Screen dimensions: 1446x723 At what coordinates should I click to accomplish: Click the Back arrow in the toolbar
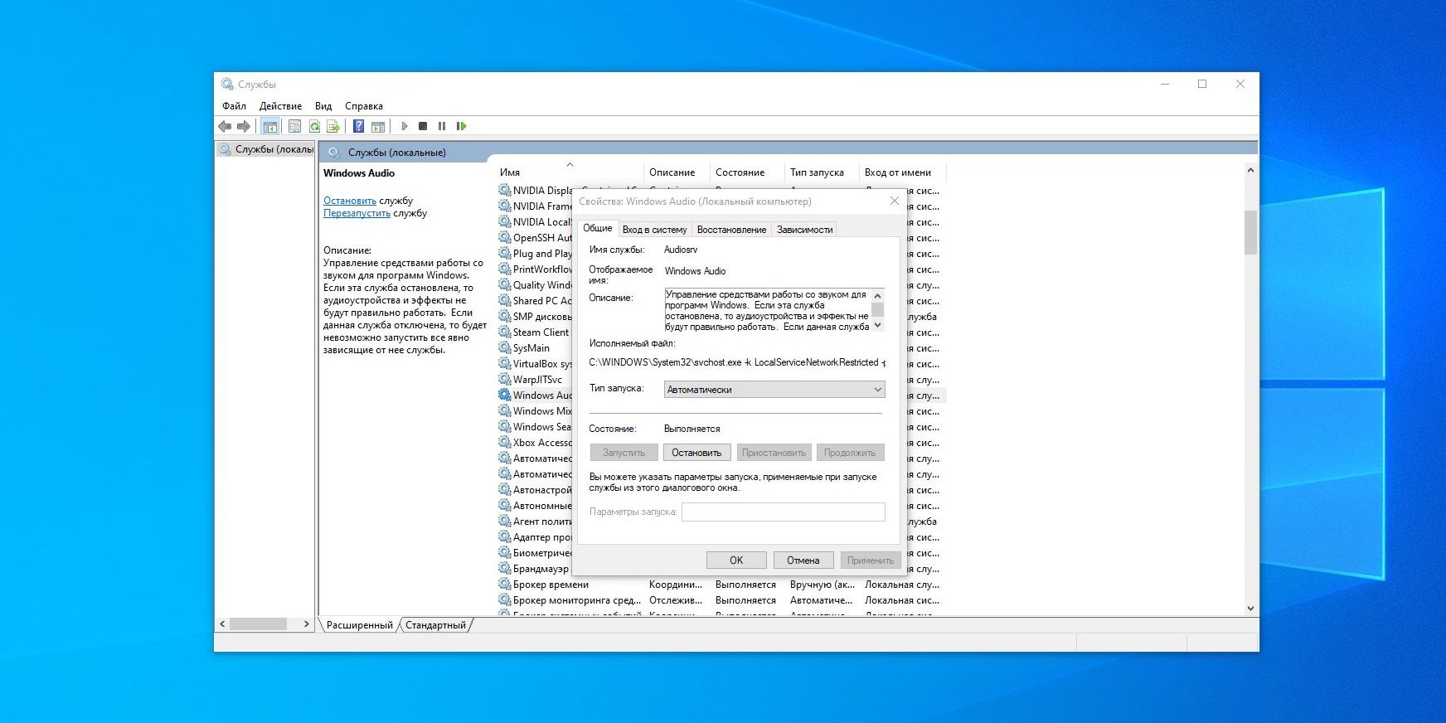point(225,126)
